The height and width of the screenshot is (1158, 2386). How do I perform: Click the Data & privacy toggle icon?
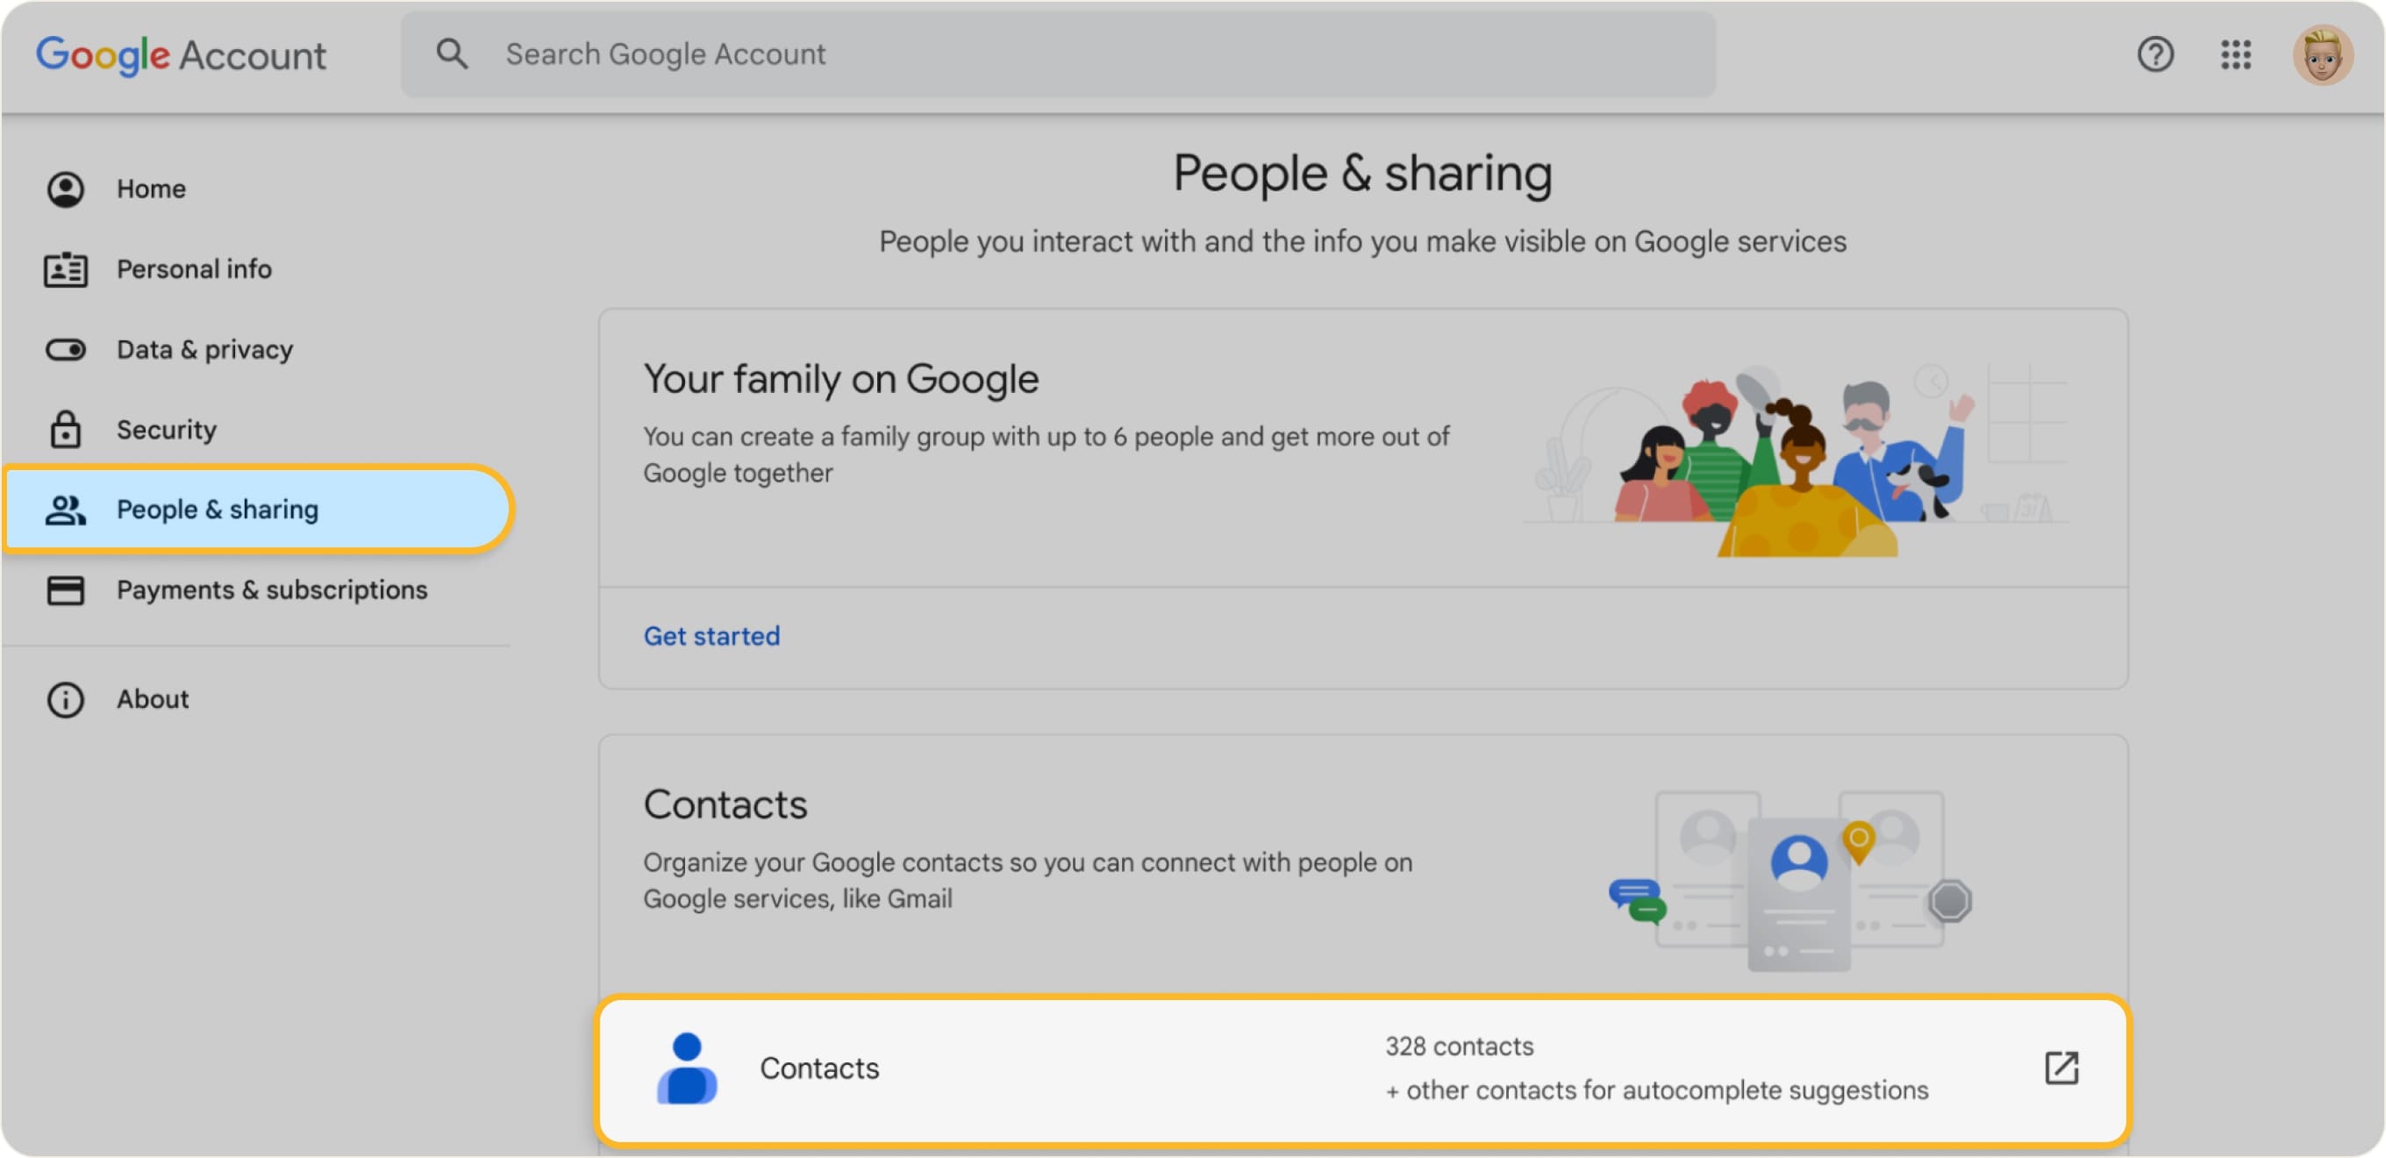tap(65, 349)
